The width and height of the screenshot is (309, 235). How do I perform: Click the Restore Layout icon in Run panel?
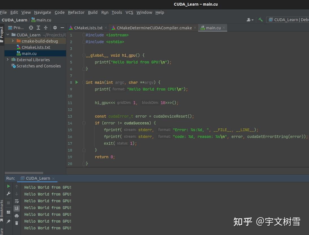click(8, 212)
